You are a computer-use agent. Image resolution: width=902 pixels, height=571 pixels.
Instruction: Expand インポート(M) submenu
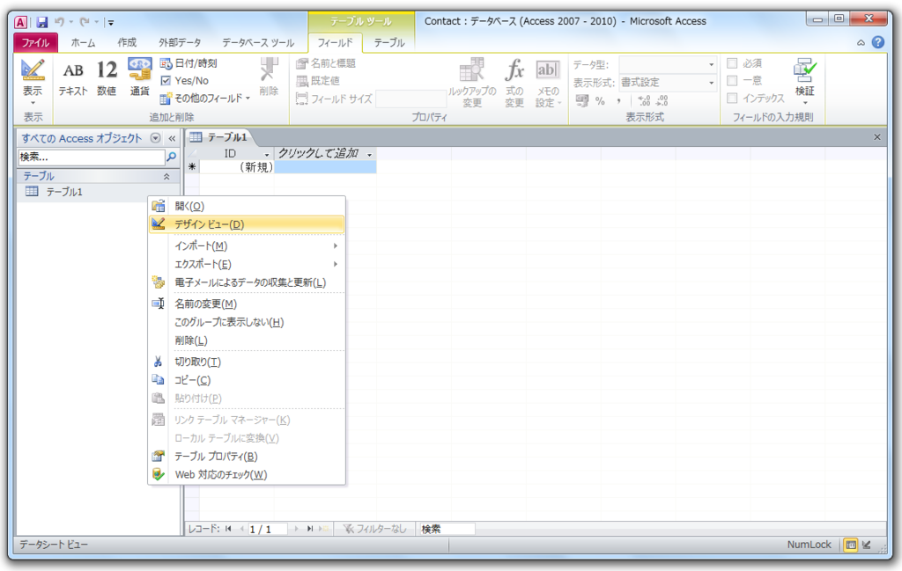247,245
